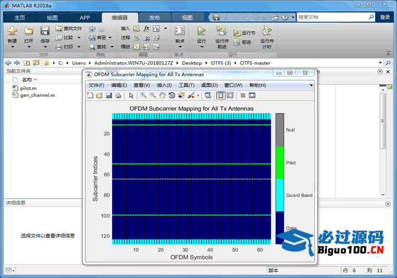Click the smart indent icon
The height and width of the screenshot is (278, 397).
[x=137, y=47]
